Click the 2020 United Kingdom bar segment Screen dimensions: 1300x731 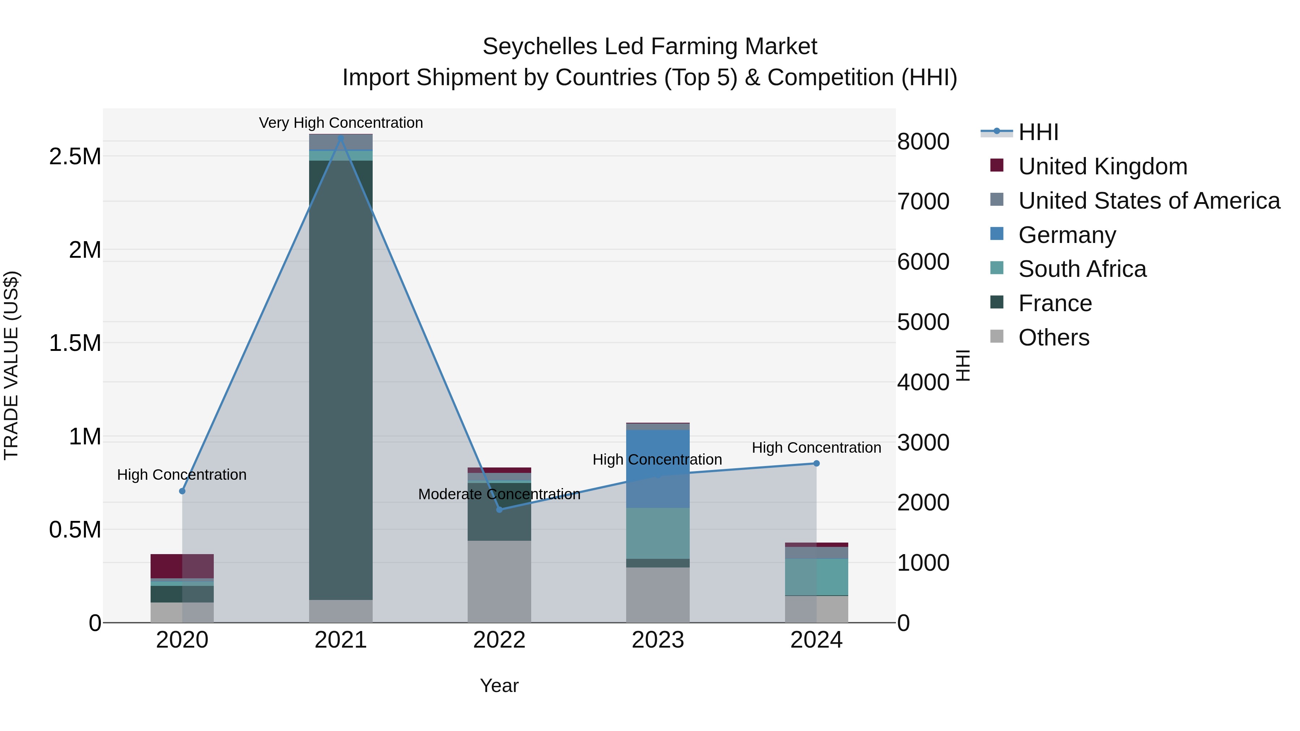[182, 566]
